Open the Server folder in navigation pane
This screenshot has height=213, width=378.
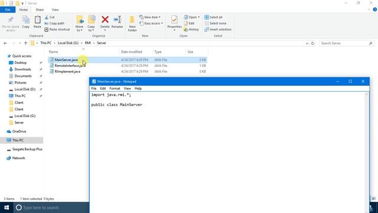coord(19,122)
